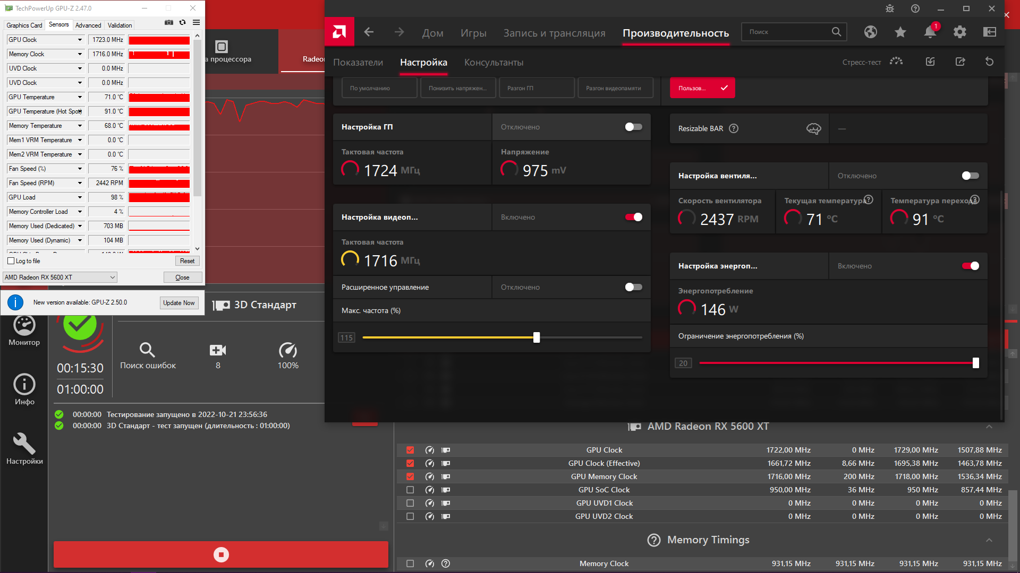Stop the OCCT test with red stop button

point(221,554)
